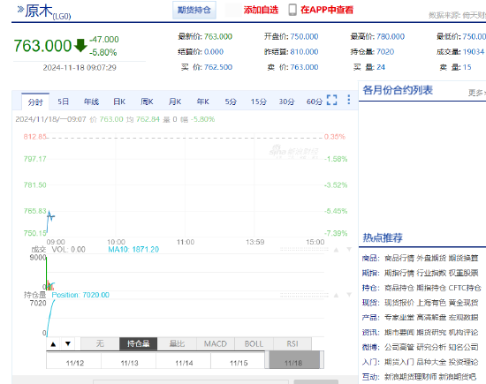486x384 pixels.
Task: Open the 周K candlestick tab
Action: tap(147, 102)
